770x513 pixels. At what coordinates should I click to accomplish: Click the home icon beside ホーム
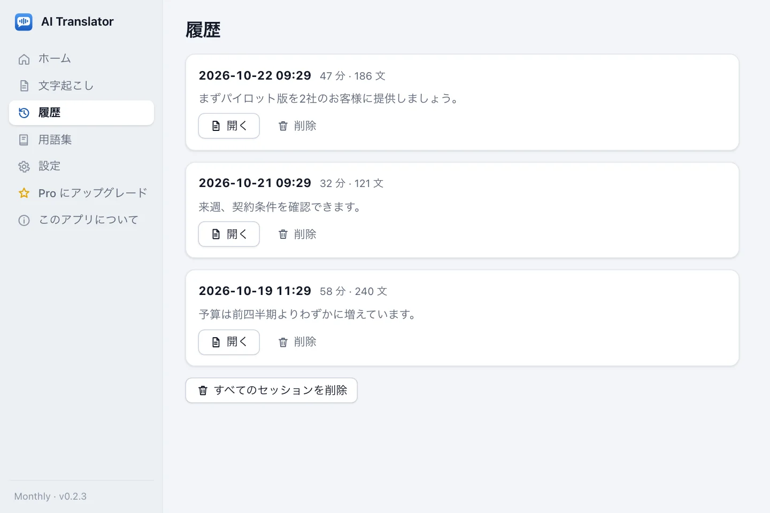pos(24,59)
